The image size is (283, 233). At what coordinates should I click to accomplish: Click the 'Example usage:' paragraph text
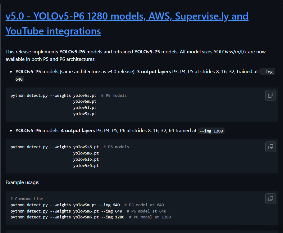[x=22, y=182]
